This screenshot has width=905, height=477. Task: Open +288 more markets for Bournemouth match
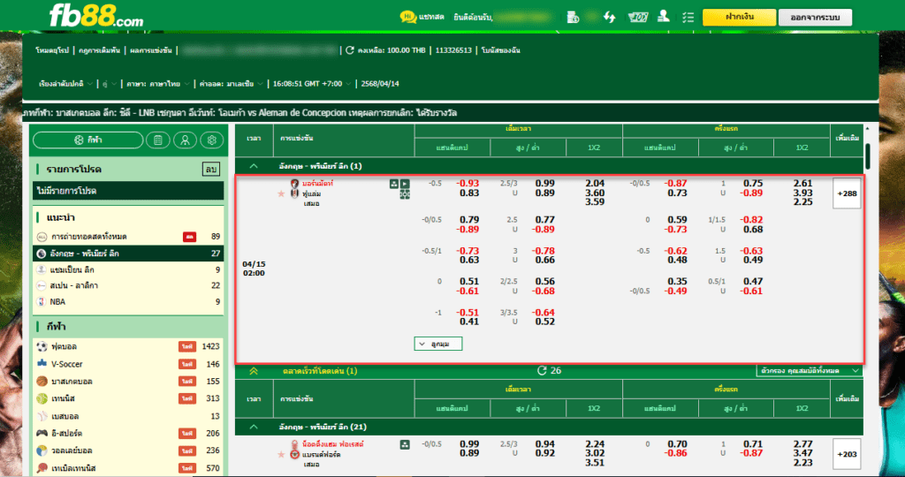847,193
